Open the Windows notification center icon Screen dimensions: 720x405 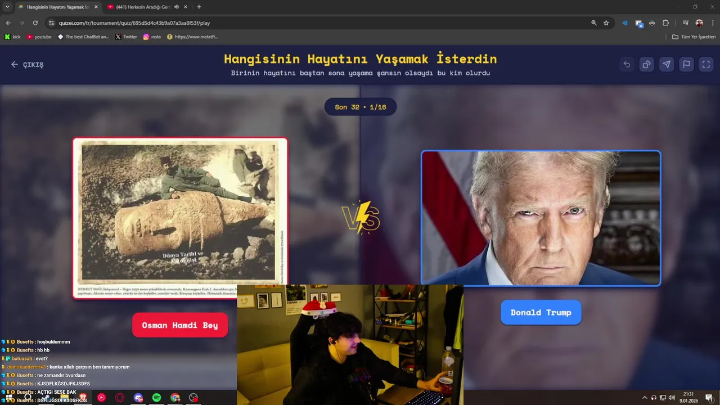tap(709, 398)
